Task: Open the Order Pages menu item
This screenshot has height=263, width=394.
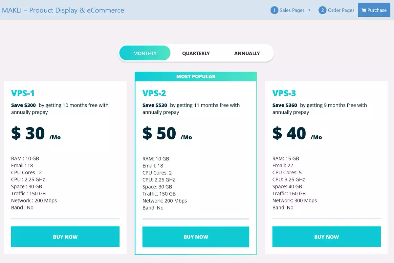Action: click(341, 10)
